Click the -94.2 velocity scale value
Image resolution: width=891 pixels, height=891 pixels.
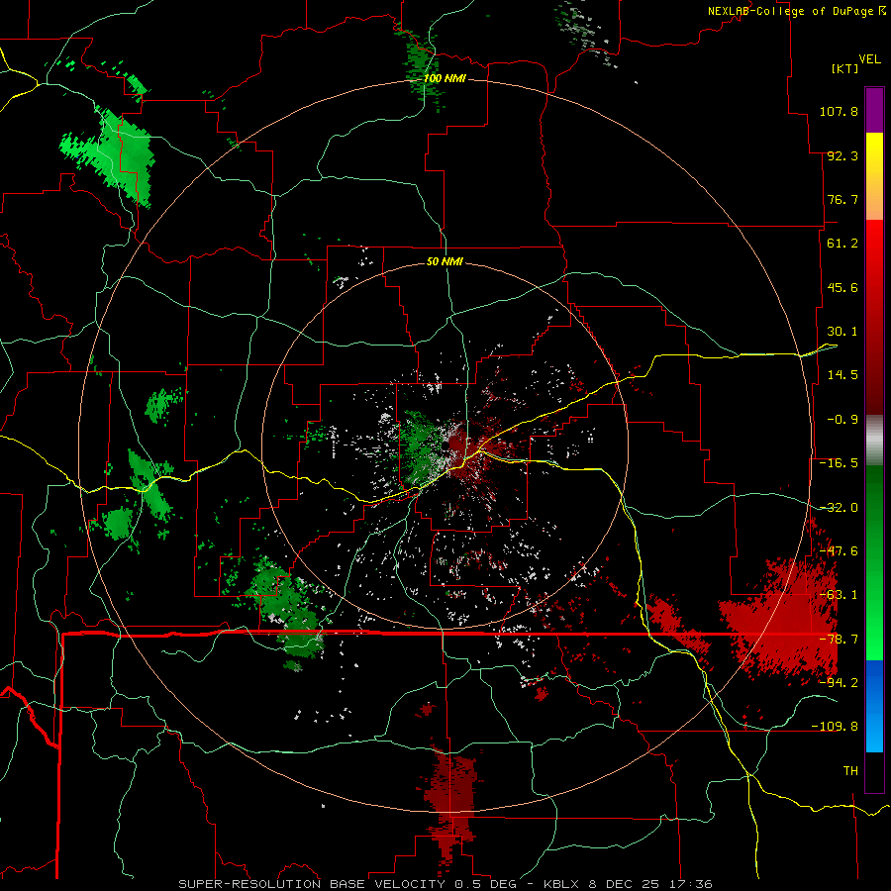839,683
